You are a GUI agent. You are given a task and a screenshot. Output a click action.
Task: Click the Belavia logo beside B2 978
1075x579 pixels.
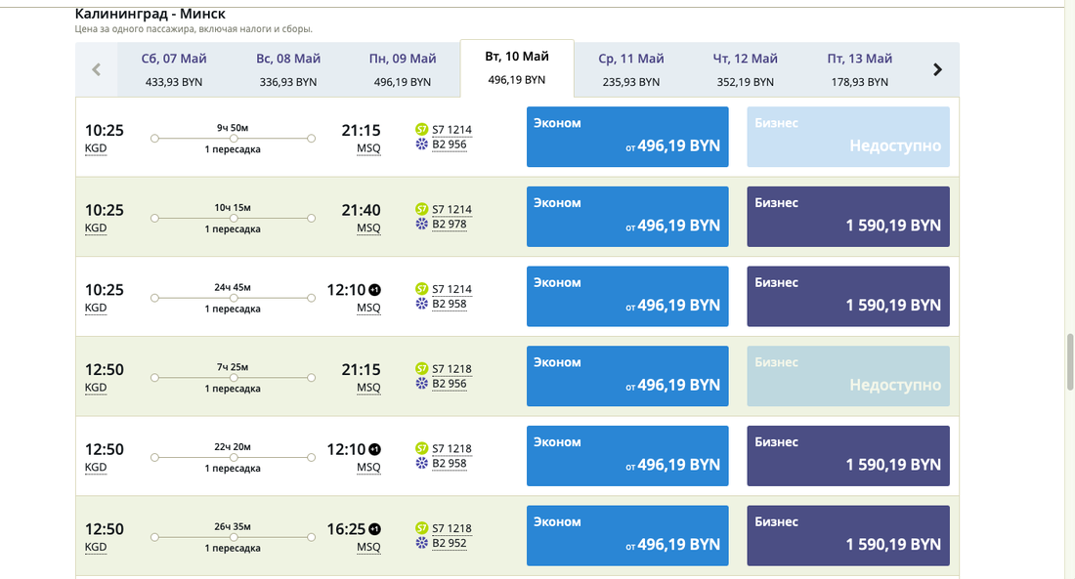tap(422, 224)
